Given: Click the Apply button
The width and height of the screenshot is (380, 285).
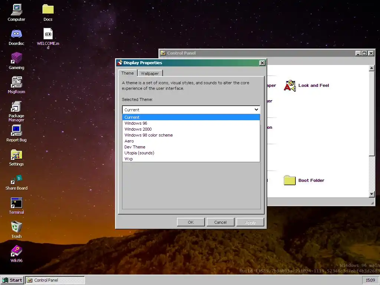Looking at the screenshot, I should [x=250, y=222].
